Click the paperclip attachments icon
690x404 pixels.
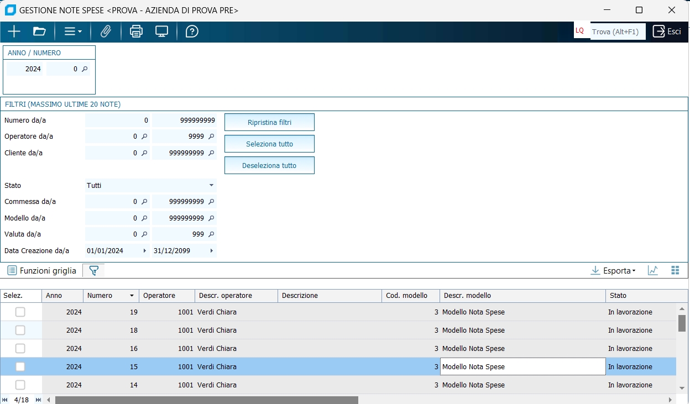[x=106, y=32]
